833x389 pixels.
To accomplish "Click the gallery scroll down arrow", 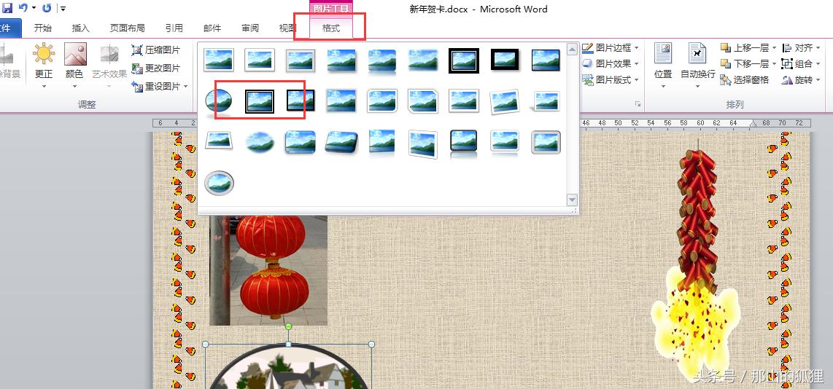I will click(x=572, y=200).
